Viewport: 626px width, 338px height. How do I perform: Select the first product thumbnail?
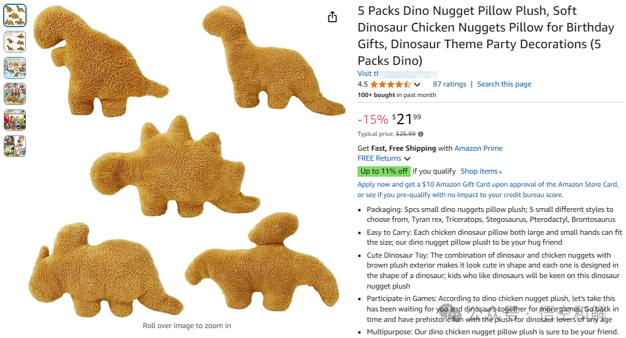click(15, 15)
